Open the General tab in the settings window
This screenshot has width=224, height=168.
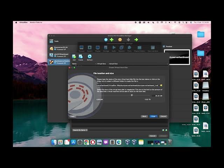tap(82, 49)
